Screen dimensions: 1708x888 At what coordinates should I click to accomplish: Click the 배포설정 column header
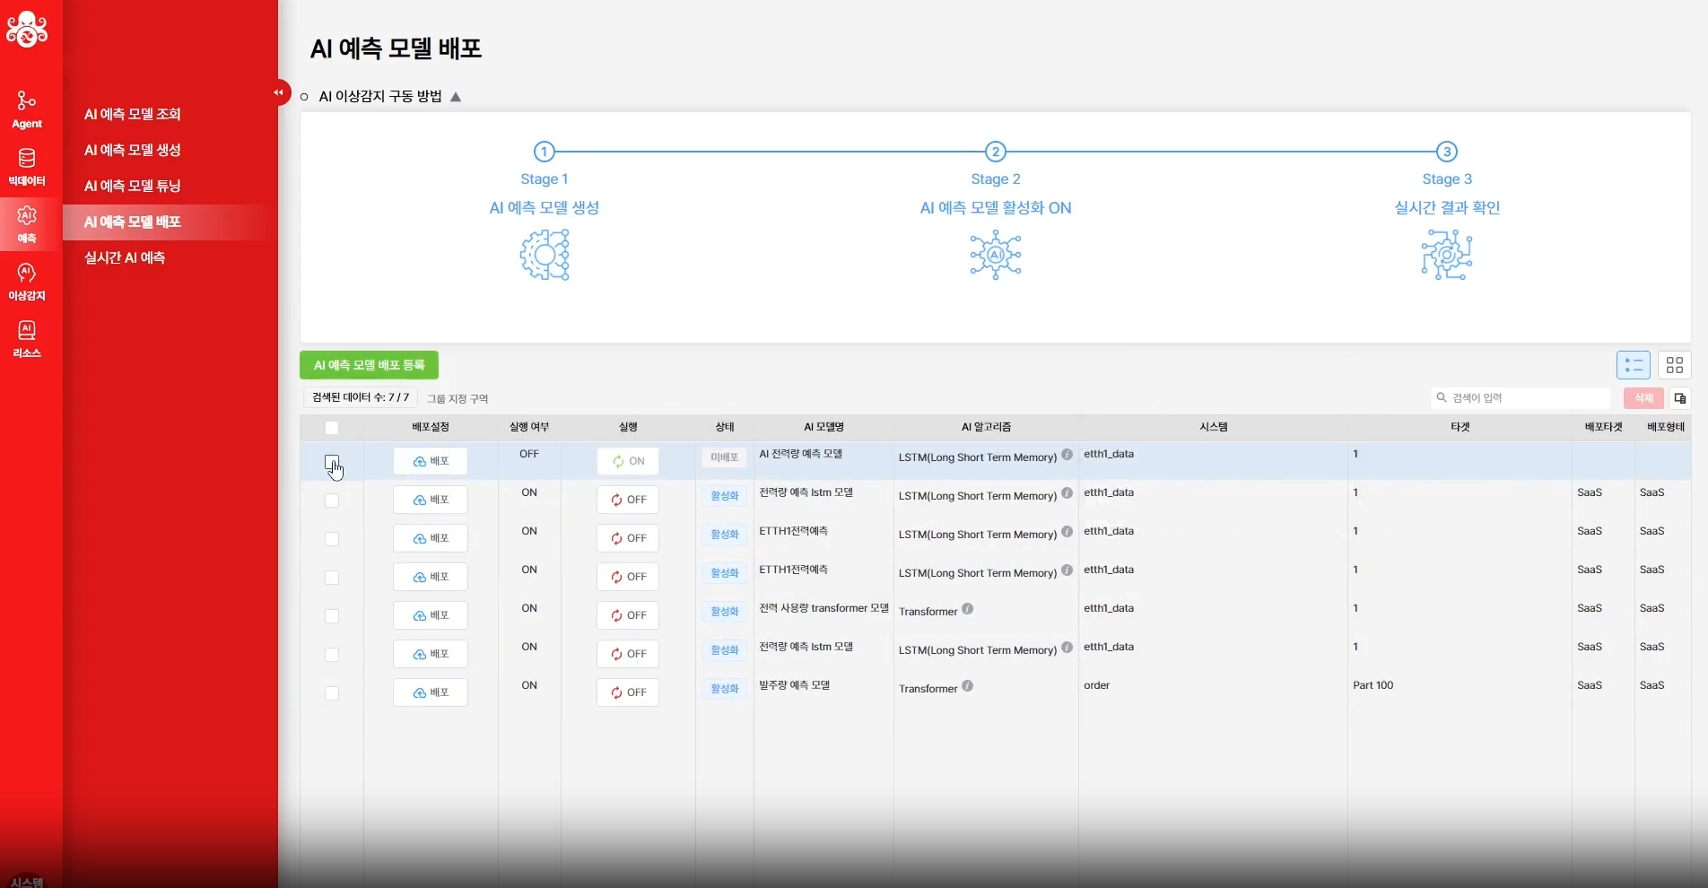pyautogui.click(x=431, y=427)
